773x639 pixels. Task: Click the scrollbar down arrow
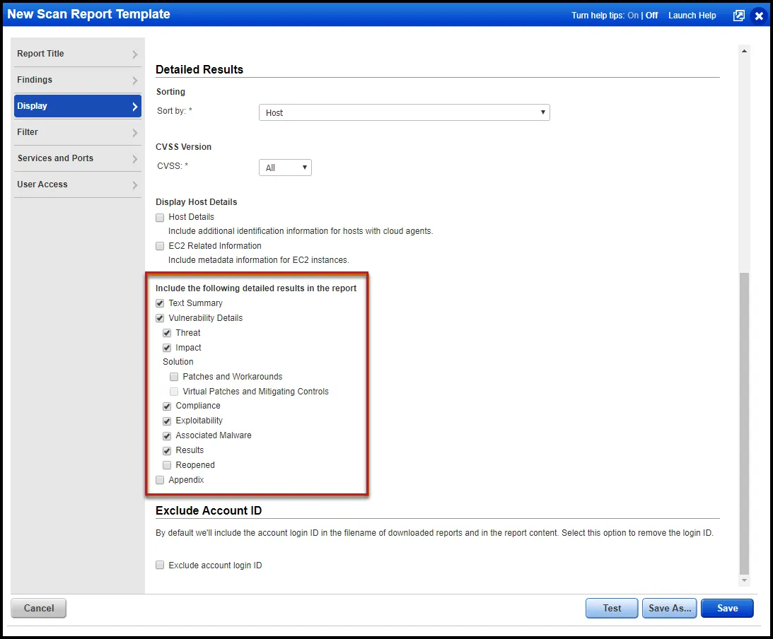[745, 580]
